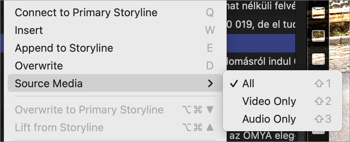The image size is (350, 142).
Task: Click the second filmstrip thumbnail with greenery
Action: pos(318,36)
